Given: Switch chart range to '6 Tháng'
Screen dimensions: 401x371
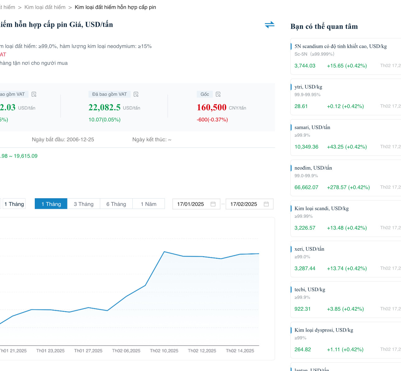Looking at the screenshot, I should coord(116,204).
